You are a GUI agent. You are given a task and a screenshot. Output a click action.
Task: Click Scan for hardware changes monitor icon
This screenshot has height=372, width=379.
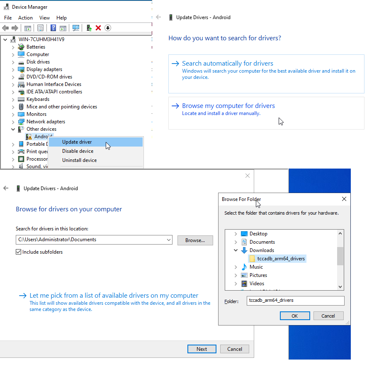point(76,28)
